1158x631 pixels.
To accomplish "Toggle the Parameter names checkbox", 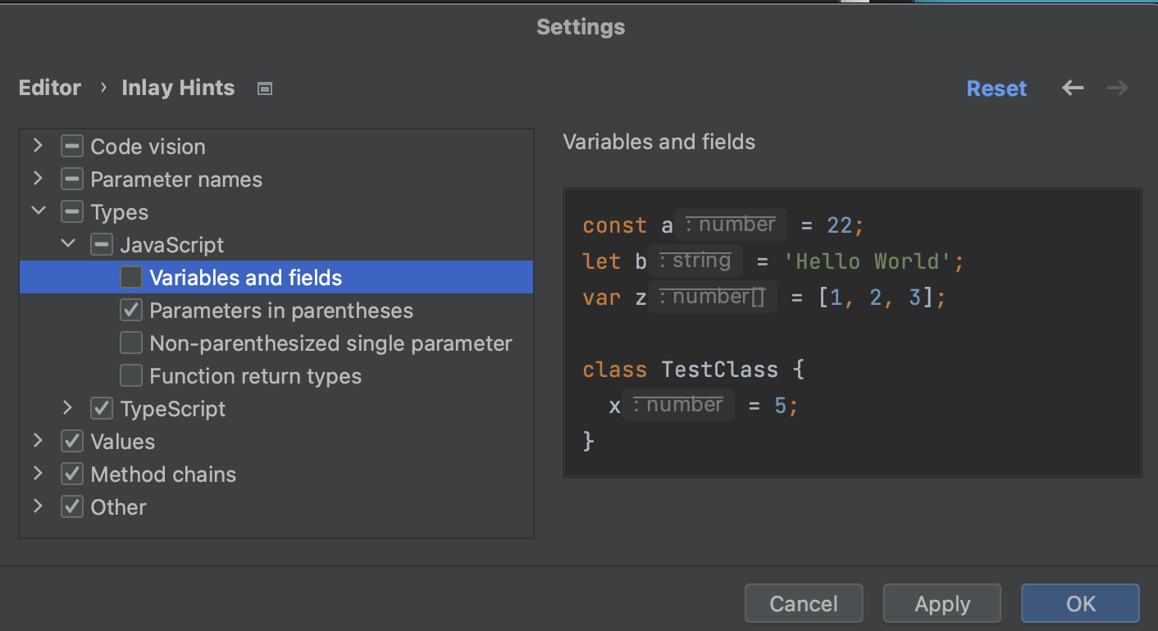I will pos(72,178).
